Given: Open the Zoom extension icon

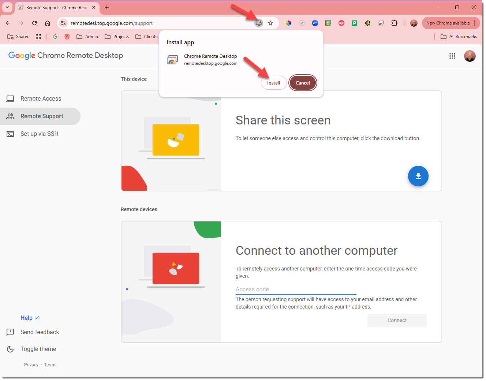Looking at the screenshot, I should [x=315, y=23].
